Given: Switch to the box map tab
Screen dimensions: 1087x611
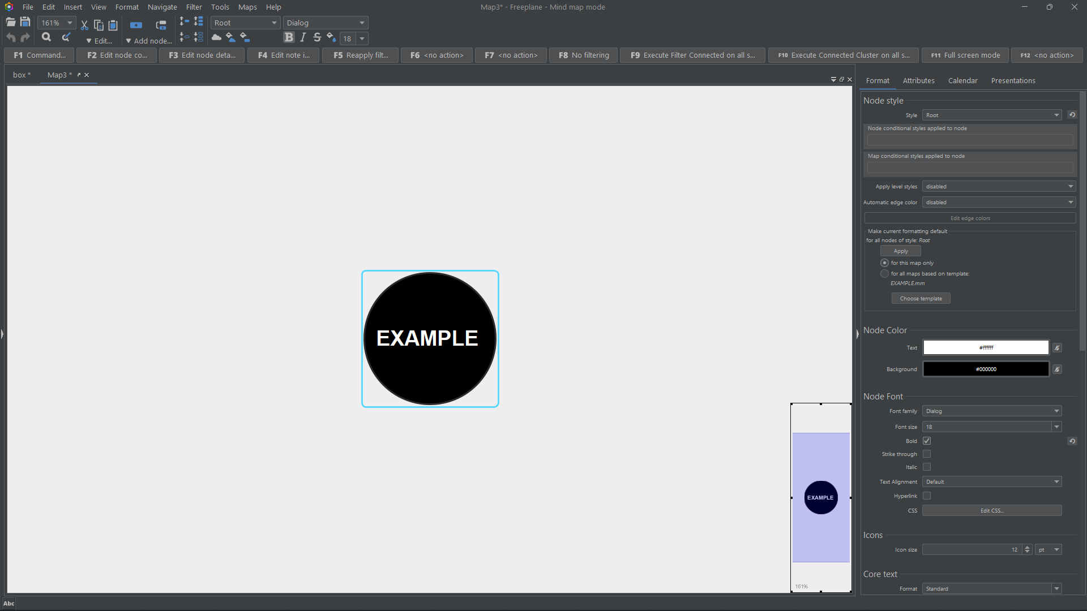Looking at the screenshot, I should point(22,75).
